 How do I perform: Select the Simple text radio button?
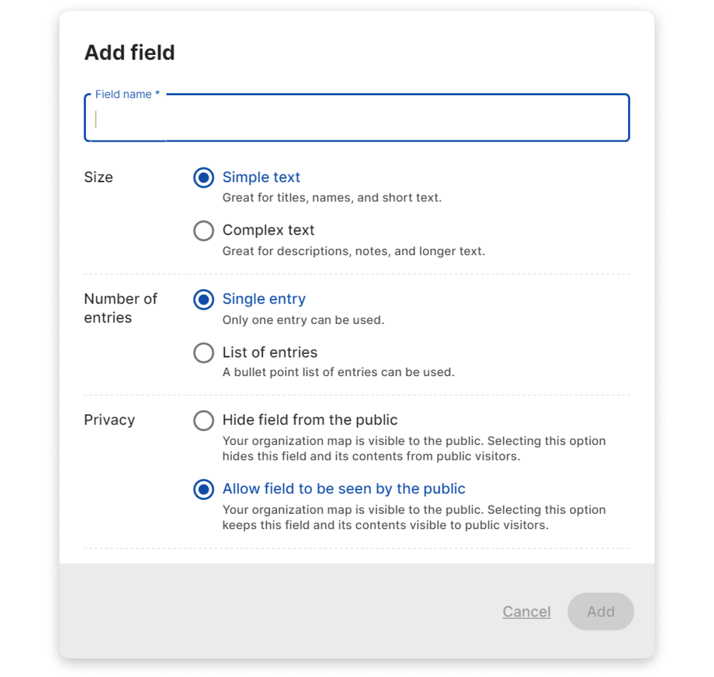tap(204, 178)
